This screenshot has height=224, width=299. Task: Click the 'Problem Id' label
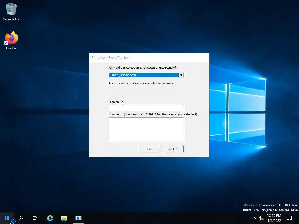click(x=116, y=102)
